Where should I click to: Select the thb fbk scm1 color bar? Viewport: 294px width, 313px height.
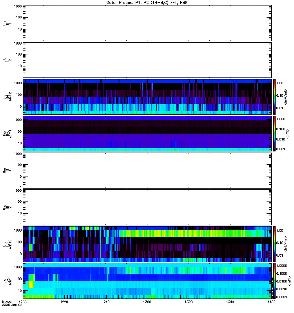click(274, 133)
